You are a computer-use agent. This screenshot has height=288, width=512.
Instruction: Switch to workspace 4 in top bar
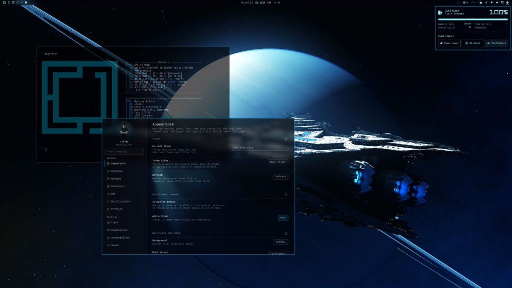(x=21, y=3)
